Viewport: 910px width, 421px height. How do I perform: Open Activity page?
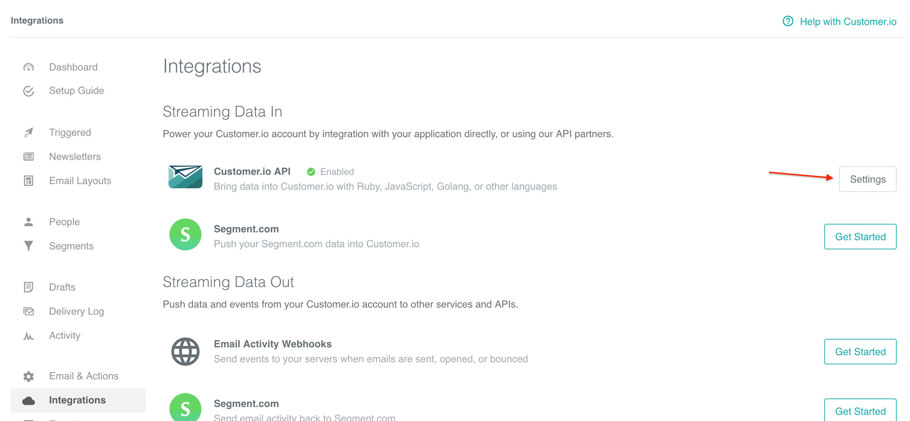pyautogui.click(x=65, y=335)
